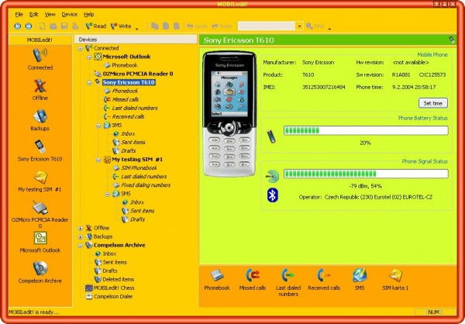This screenshot has width=465, height=324.
Task: Click the Write to phone toolbar button
Action: 121,26
